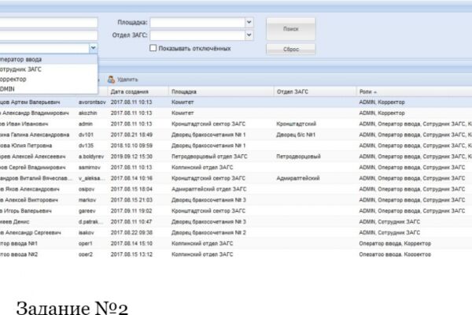Click date 2018.10.10 09:59
This screenshot has height=315, width=472.
131,146
